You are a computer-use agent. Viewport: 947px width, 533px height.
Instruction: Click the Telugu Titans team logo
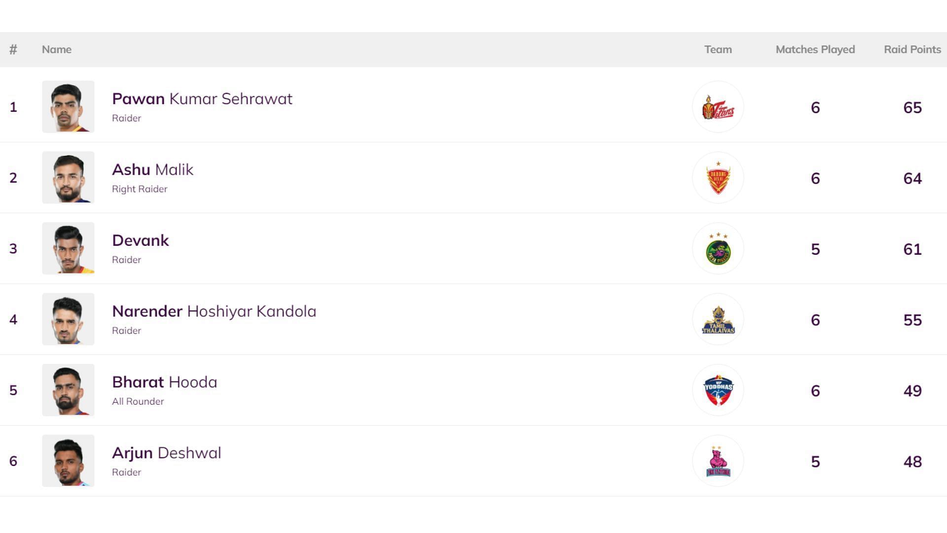pyautogui.click(x=718, y=107)
